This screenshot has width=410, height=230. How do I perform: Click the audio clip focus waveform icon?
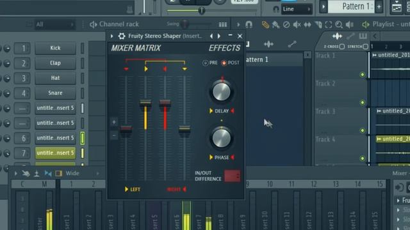point(268,44)
